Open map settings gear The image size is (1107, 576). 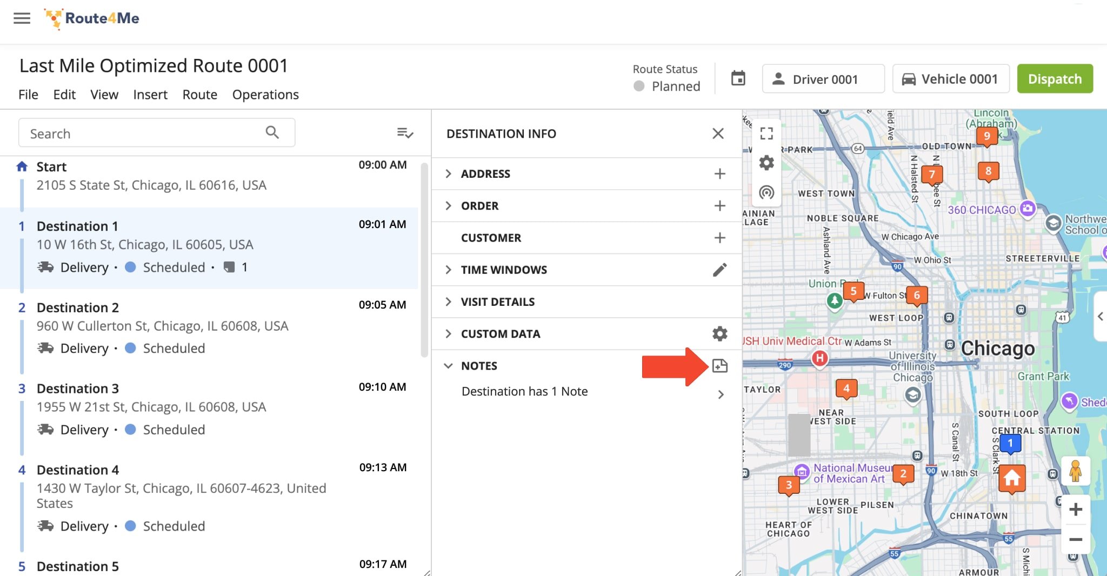[766, 163]
